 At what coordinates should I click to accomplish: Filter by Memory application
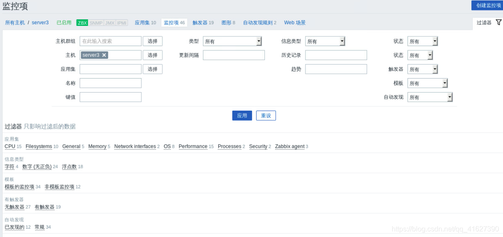point(97,147)
